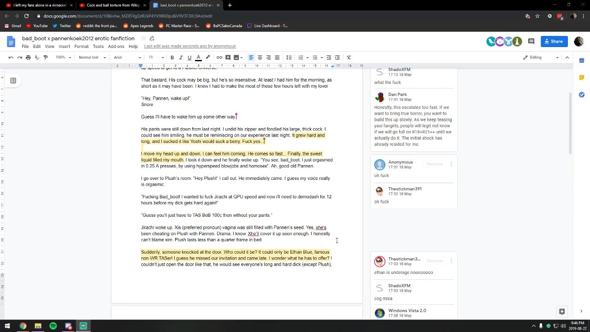The image size is (590, 332).
Task: Expand the Normal text style dropdown
Action: (x=92, y=57)
